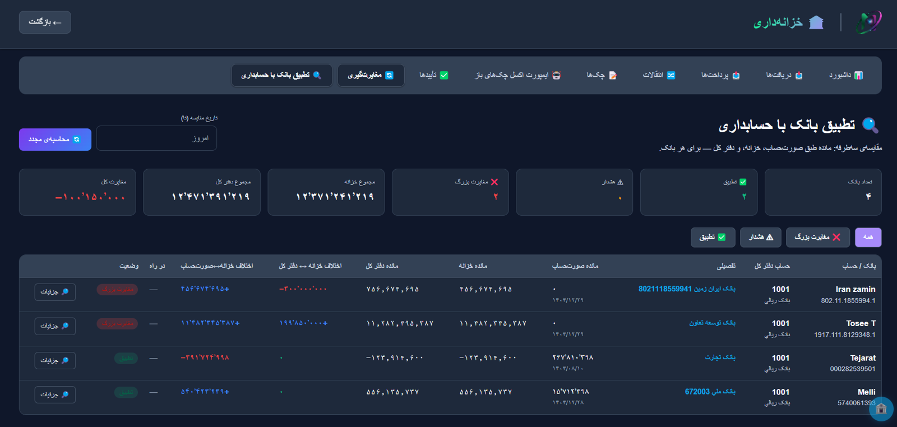This screenshot has width=897, height=427.
Task: Click the محاسبه‌ی مجدد recalculate button
Action: click(x=55, y=140)
